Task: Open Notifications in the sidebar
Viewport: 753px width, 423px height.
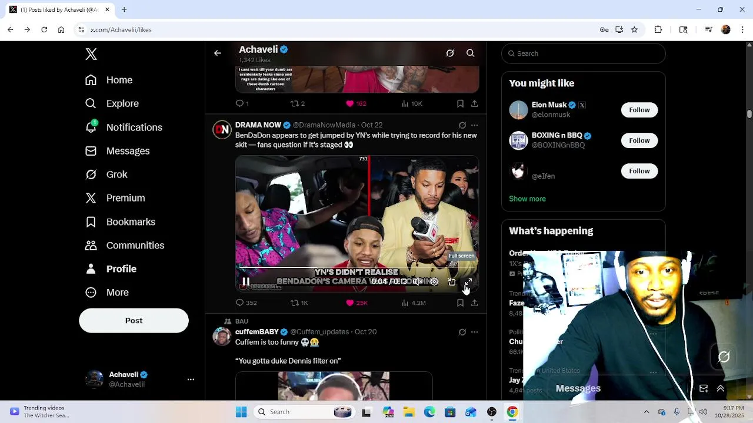Action: (x=124, y=127)
